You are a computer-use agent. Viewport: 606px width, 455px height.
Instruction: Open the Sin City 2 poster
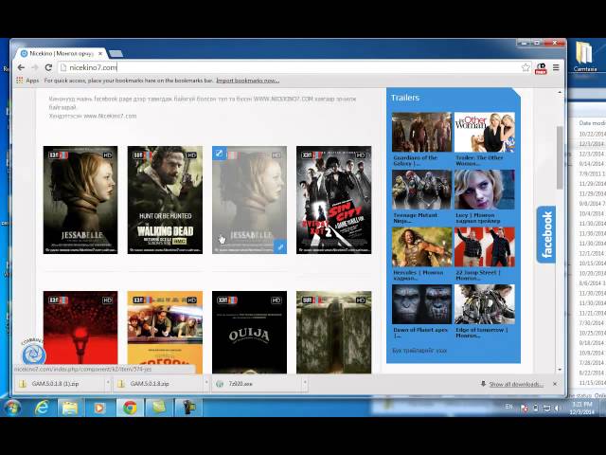(334, 200)
